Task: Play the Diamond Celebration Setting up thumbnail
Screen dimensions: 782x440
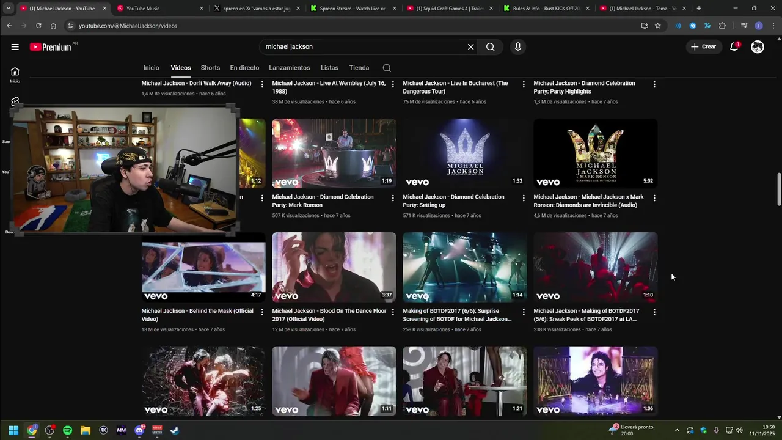Action: (x=465, y=153)
